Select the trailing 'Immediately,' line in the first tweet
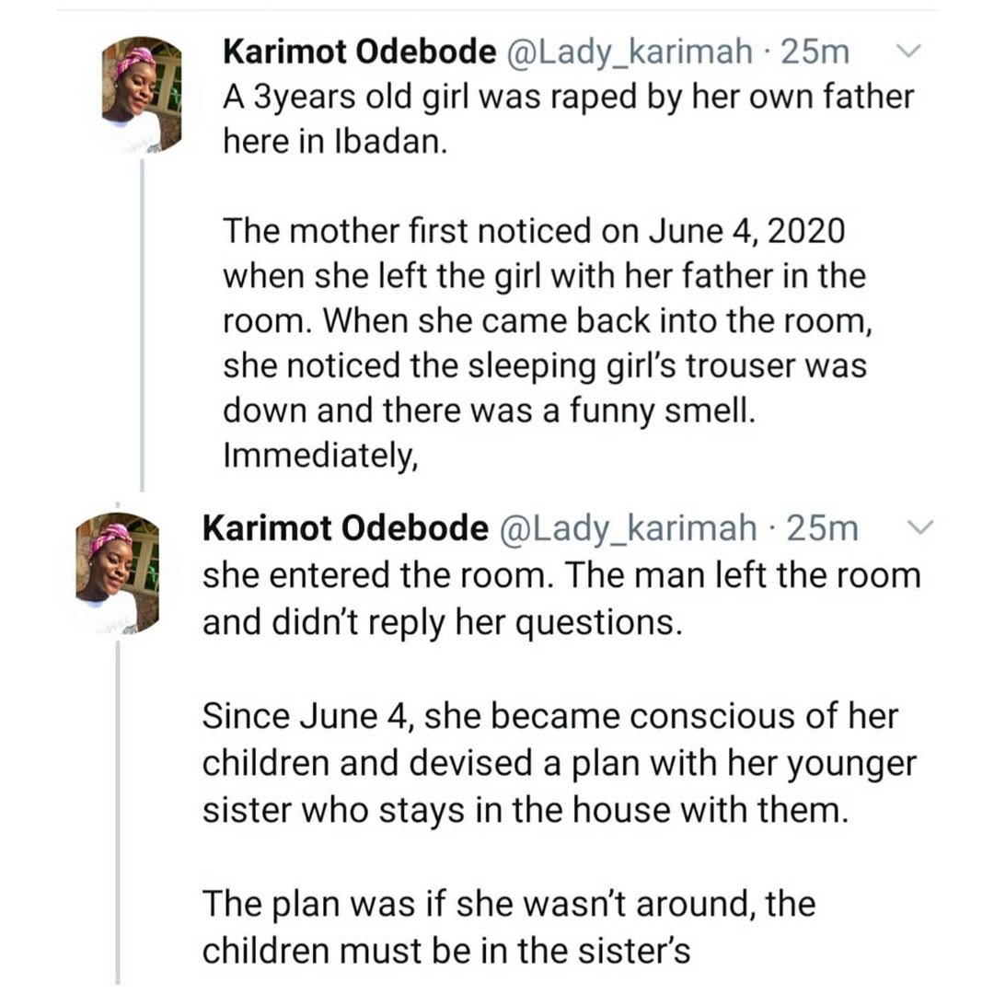The width and height of the screenshot is (994, 994). 321,456
